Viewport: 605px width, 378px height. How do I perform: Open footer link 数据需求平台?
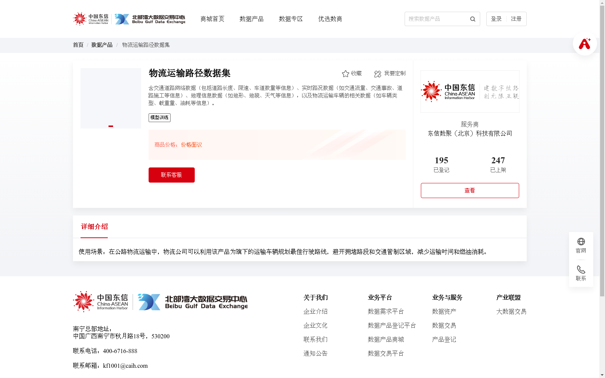[x=386, y=311]
